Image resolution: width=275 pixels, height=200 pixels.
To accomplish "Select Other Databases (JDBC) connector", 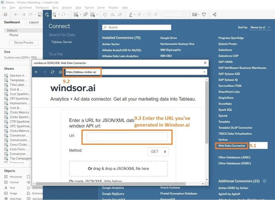I will pyautogui.click(x=234, y=157).
